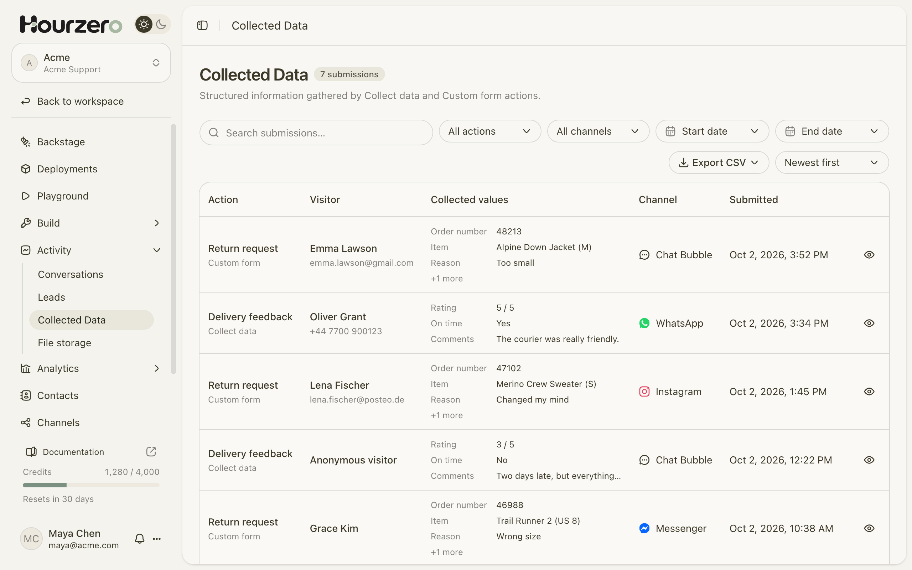Open Playground page
912x570 pixels.
(91, 196)
